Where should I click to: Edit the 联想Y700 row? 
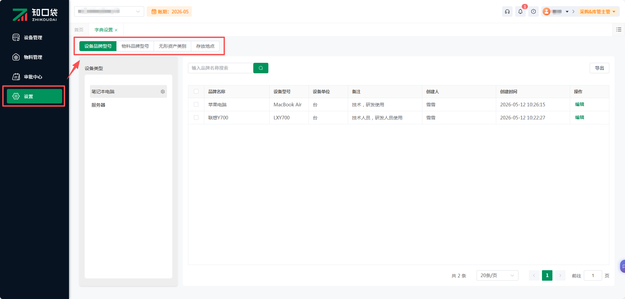(x=580, y=117)
